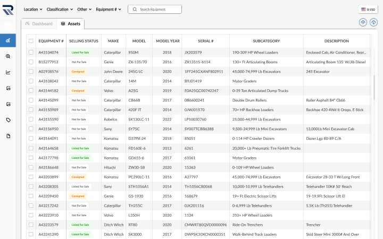Click serial CMWRT80QVD0000096
Viewport: 383px width, 239px height.
[x=205, y=225]
